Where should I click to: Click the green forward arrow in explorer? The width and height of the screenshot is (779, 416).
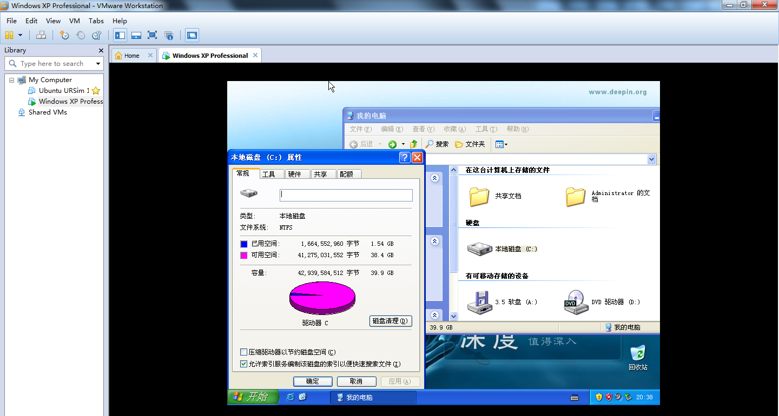392,144
